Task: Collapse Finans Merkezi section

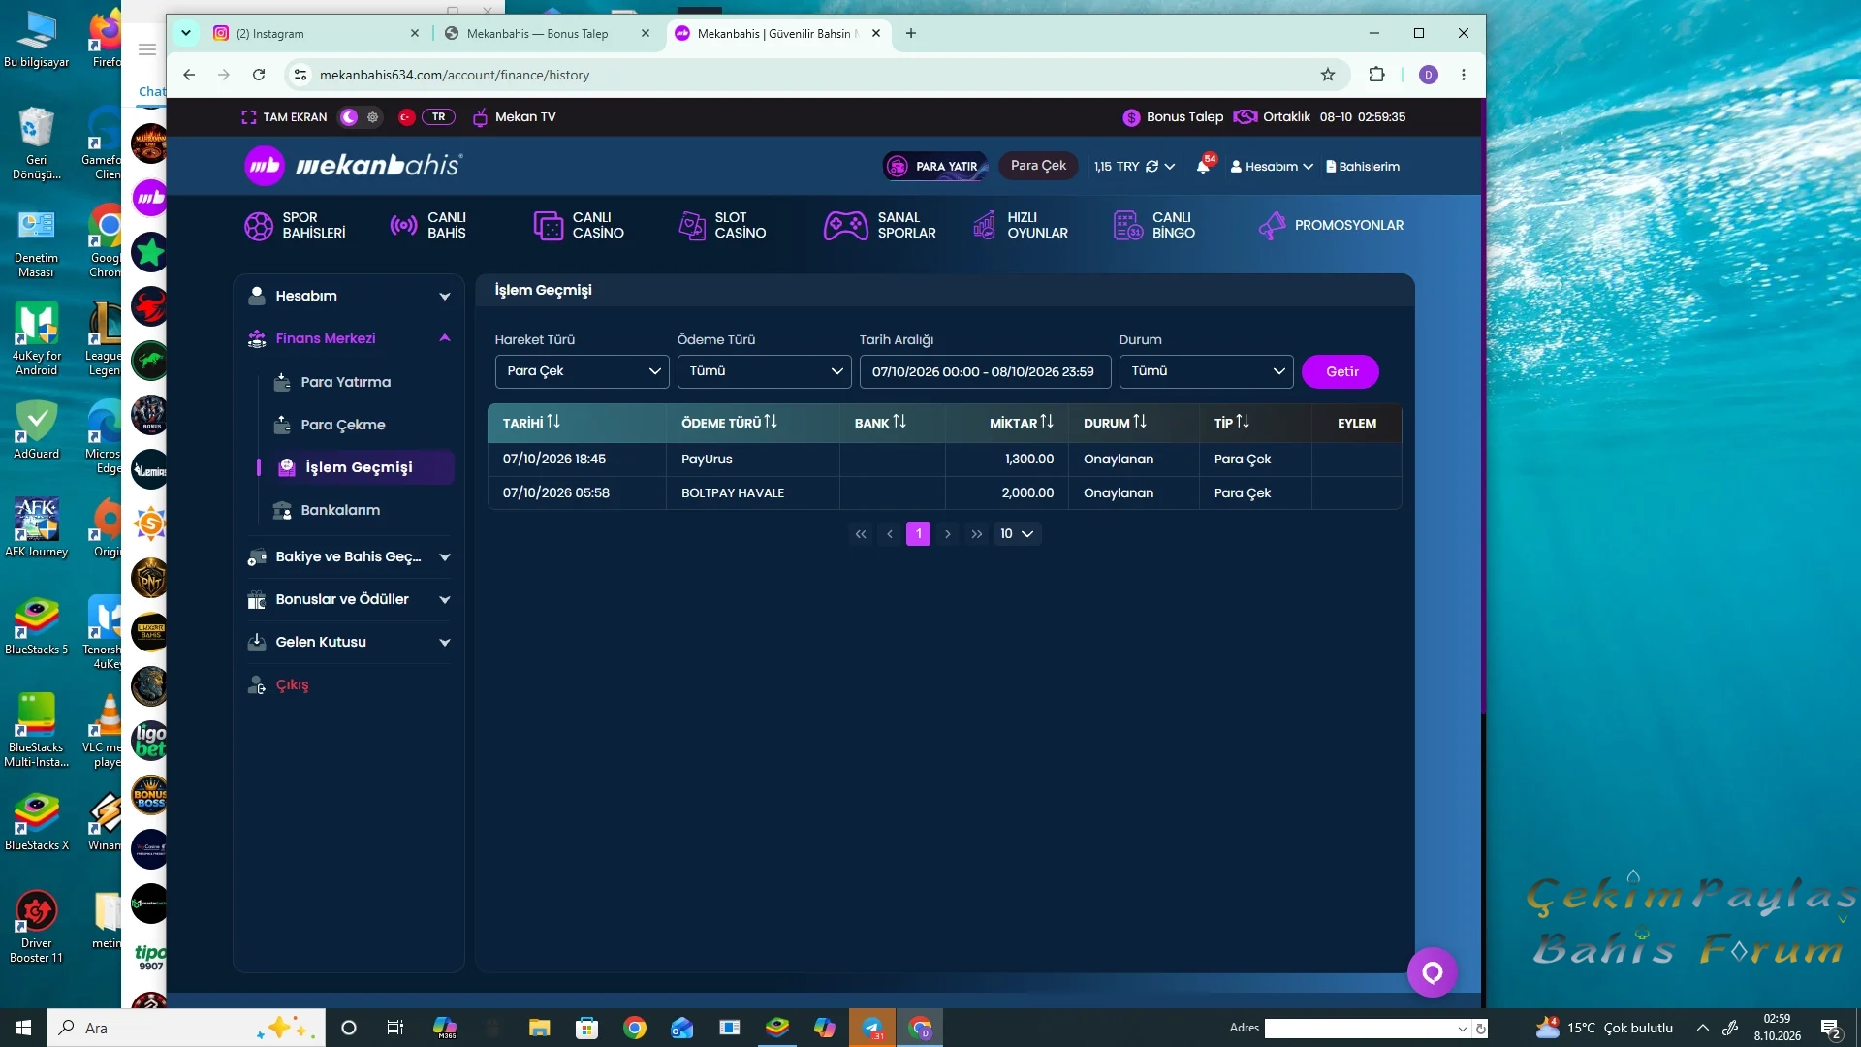Action: (x=349, y=338)
